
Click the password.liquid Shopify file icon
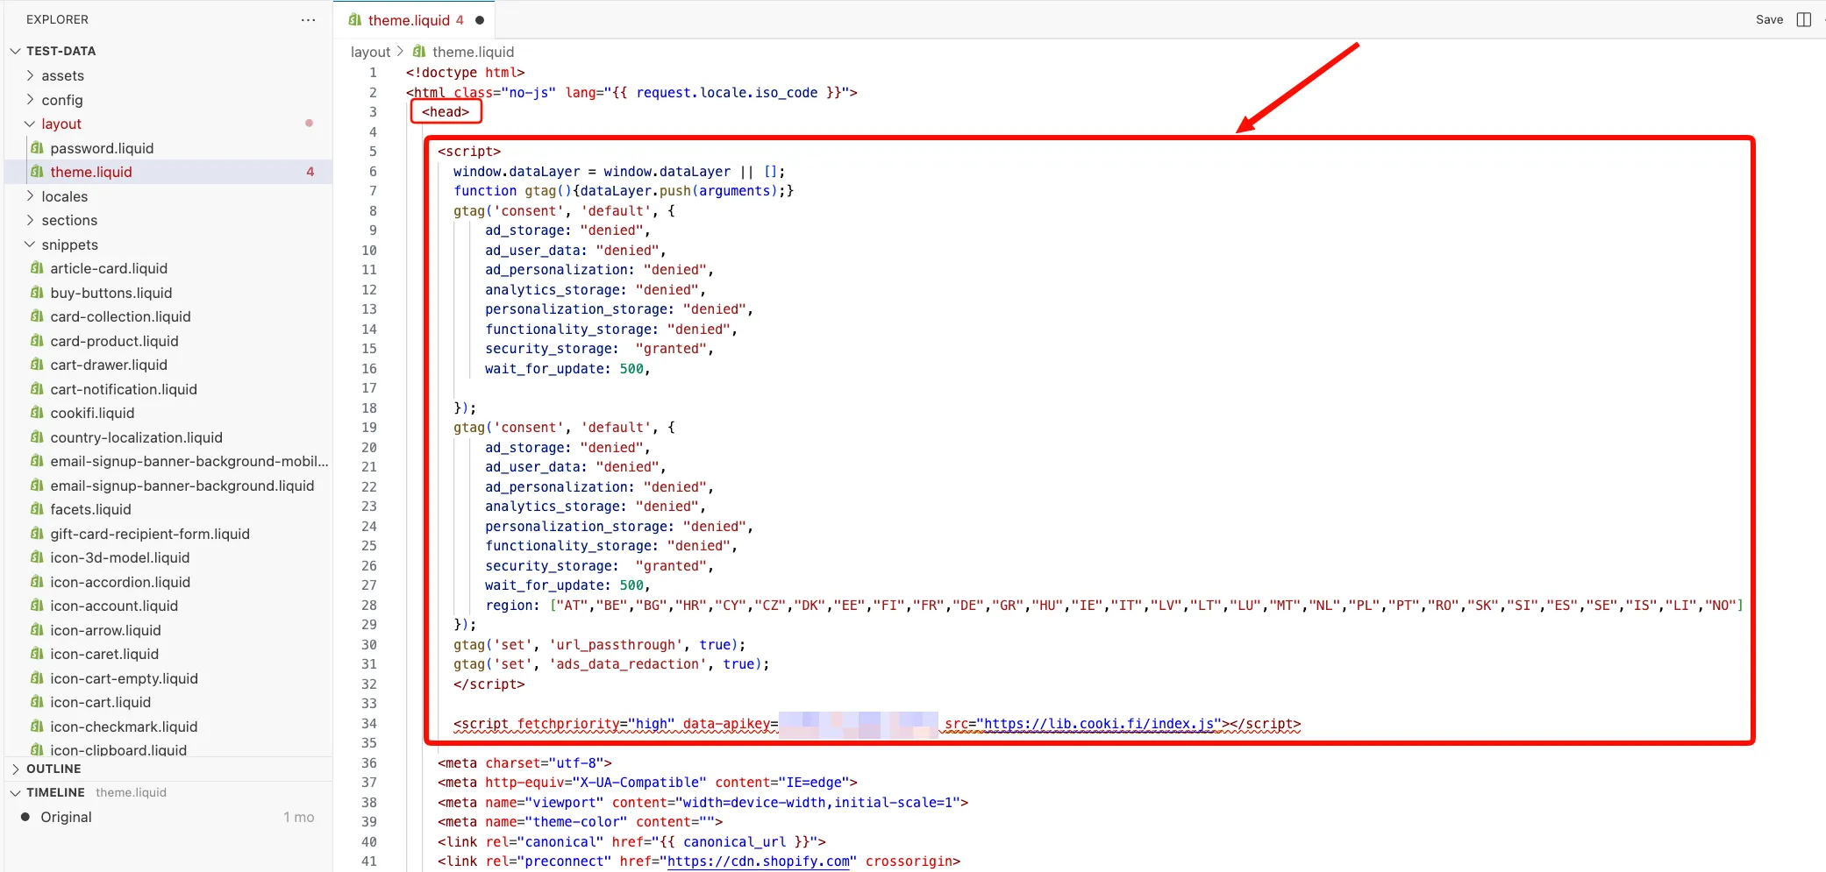click(x=37, y=148)
